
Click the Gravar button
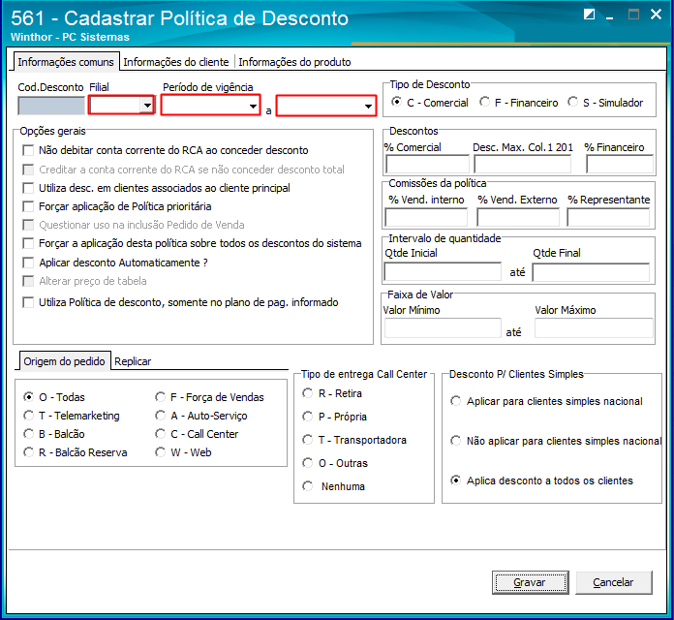click(530, 582)
